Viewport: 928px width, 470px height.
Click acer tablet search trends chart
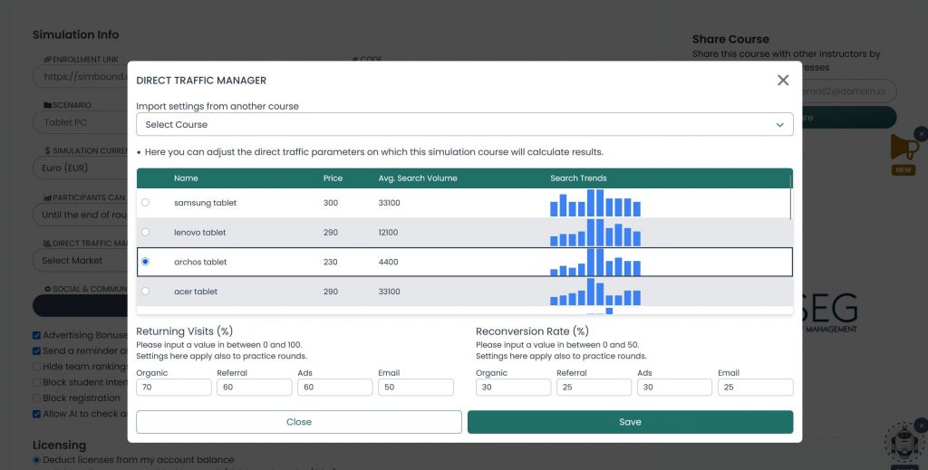point(595,292)
